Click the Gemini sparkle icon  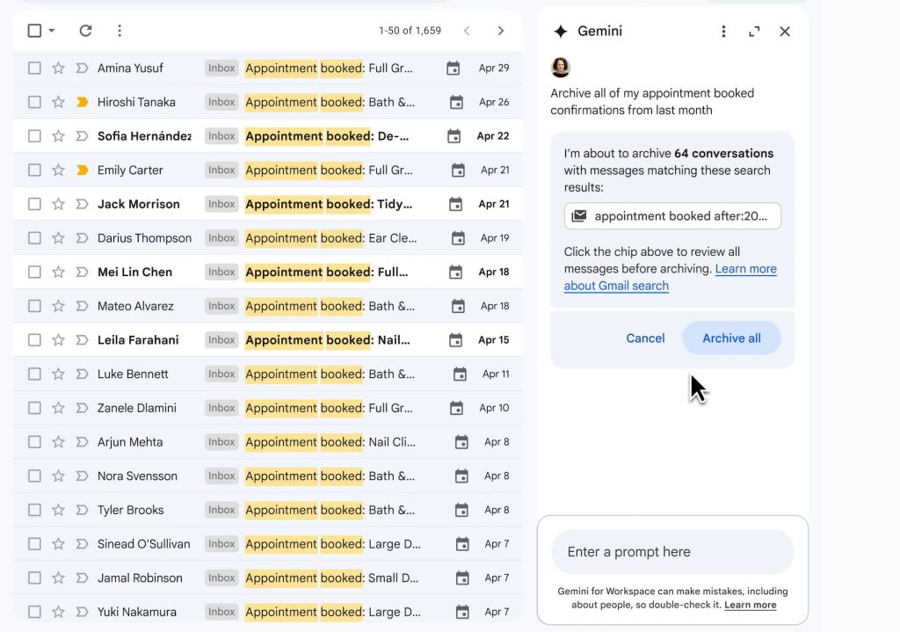click(561, 30)
